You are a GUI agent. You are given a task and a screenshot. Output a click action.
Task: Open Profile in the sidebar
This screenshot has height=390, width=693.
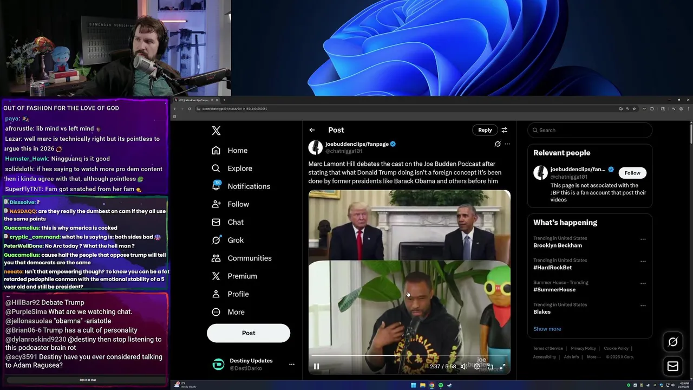tap(230, 294)
